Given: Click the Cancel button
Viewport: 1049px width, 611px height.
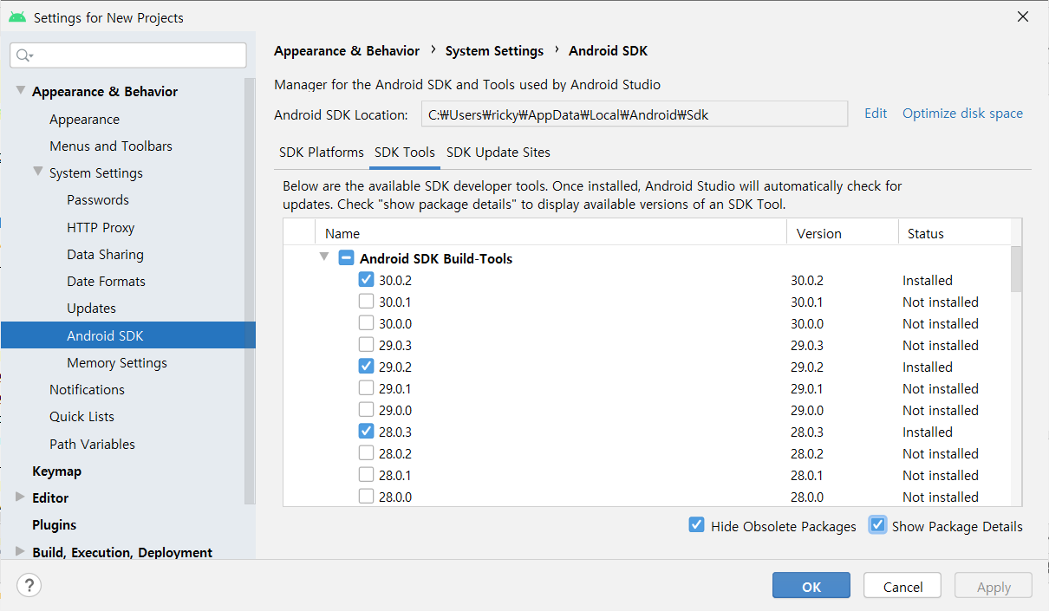Looking at the screenshot, I should (902, 585).
